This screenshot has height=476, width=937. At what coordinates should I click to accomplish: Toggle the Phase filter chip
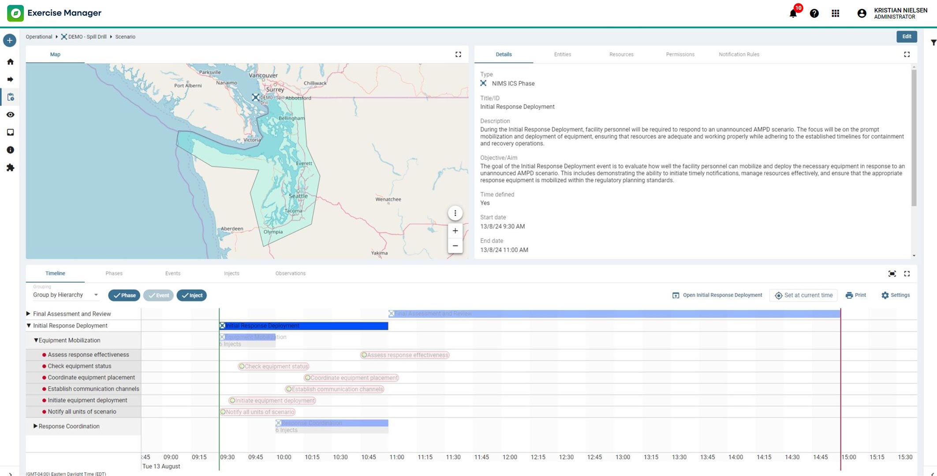124,295
